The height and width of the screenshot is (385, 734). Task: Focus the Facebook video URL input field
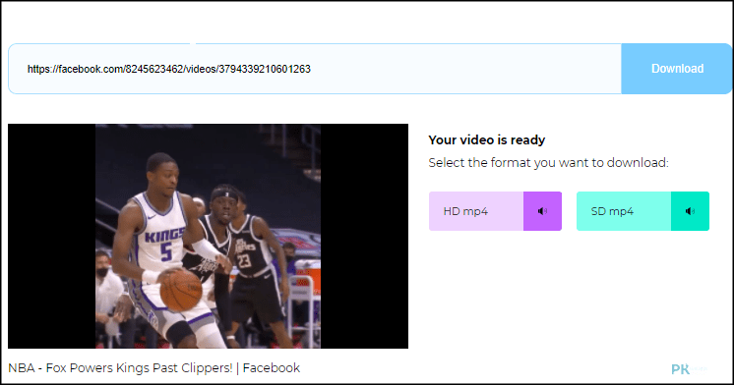(x=315, y=69)
